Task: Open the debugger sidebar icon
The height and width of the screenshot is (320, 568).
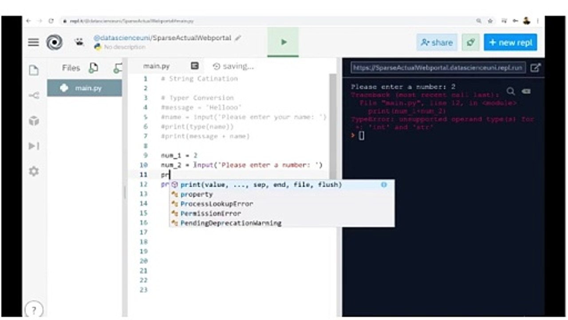Action: pyautogui.click(x=34, y=146)
